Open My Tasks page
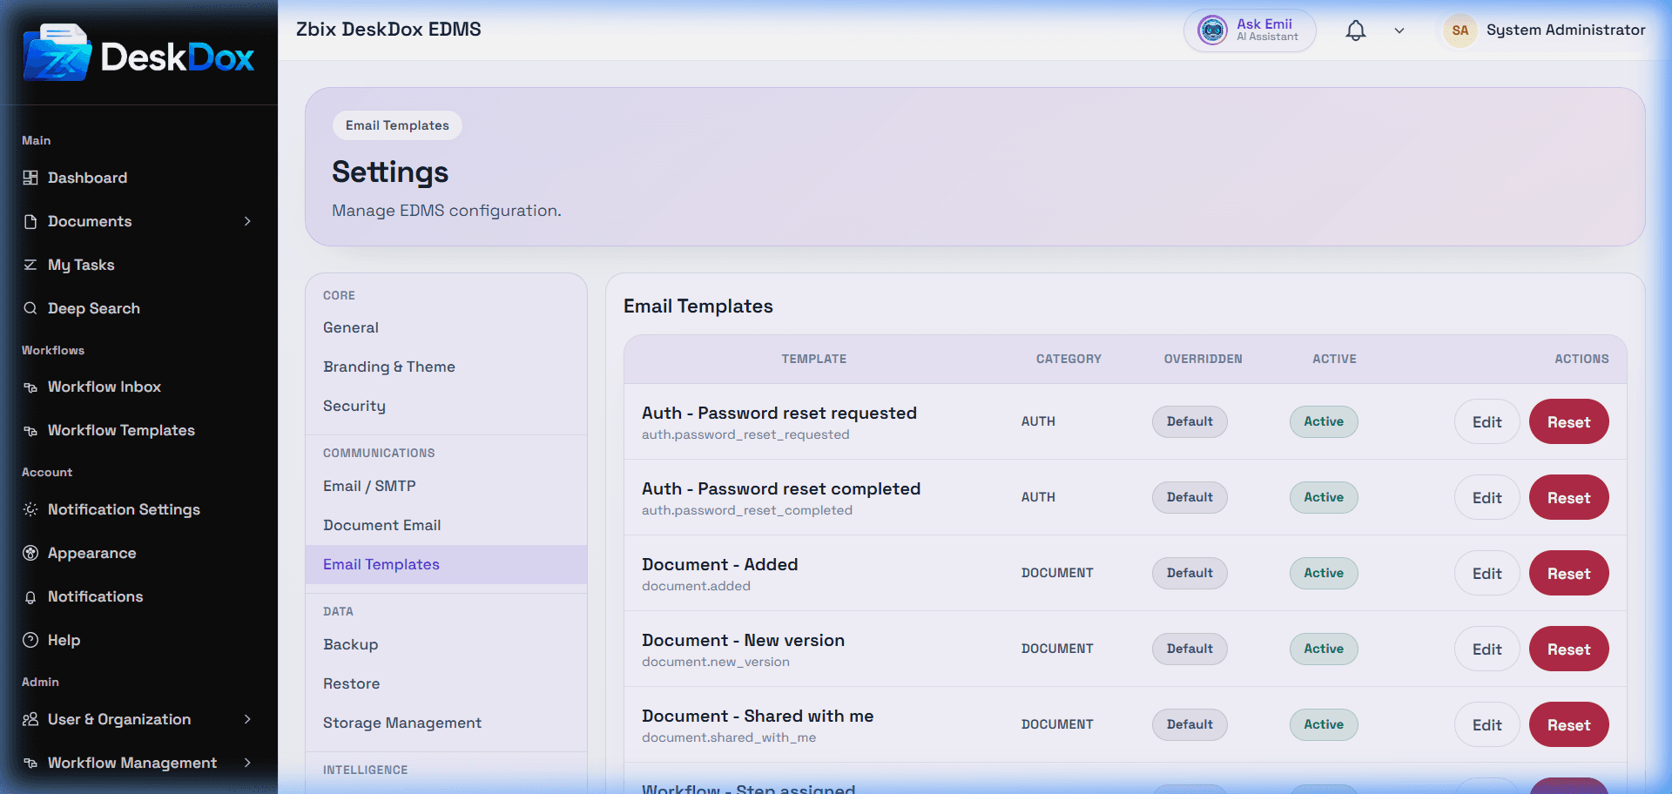1672x794 pixels. 81,265
